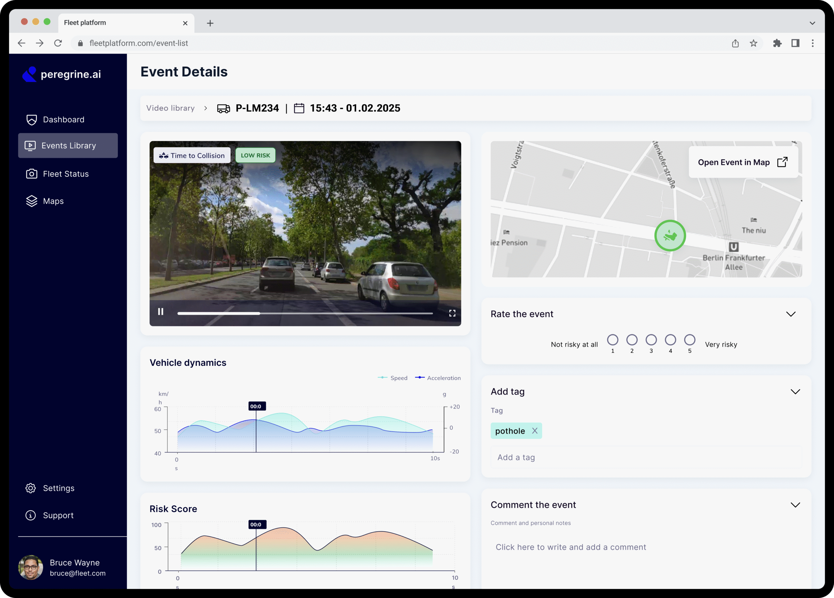This screenshot has height=598, width=834.
Task: Select risk rating 3 radio button
Action: coord(651,340)
